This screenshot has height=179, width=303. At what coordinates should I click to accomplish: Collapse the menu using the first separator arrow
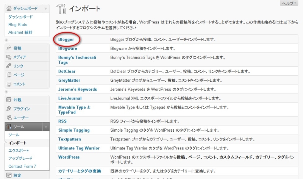click(x=6, y=40)
